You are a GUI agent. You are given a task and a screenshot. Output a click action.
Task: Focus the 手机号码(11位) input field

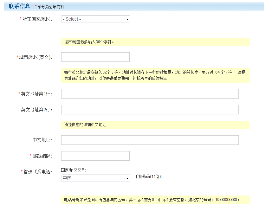pos(169,184)
